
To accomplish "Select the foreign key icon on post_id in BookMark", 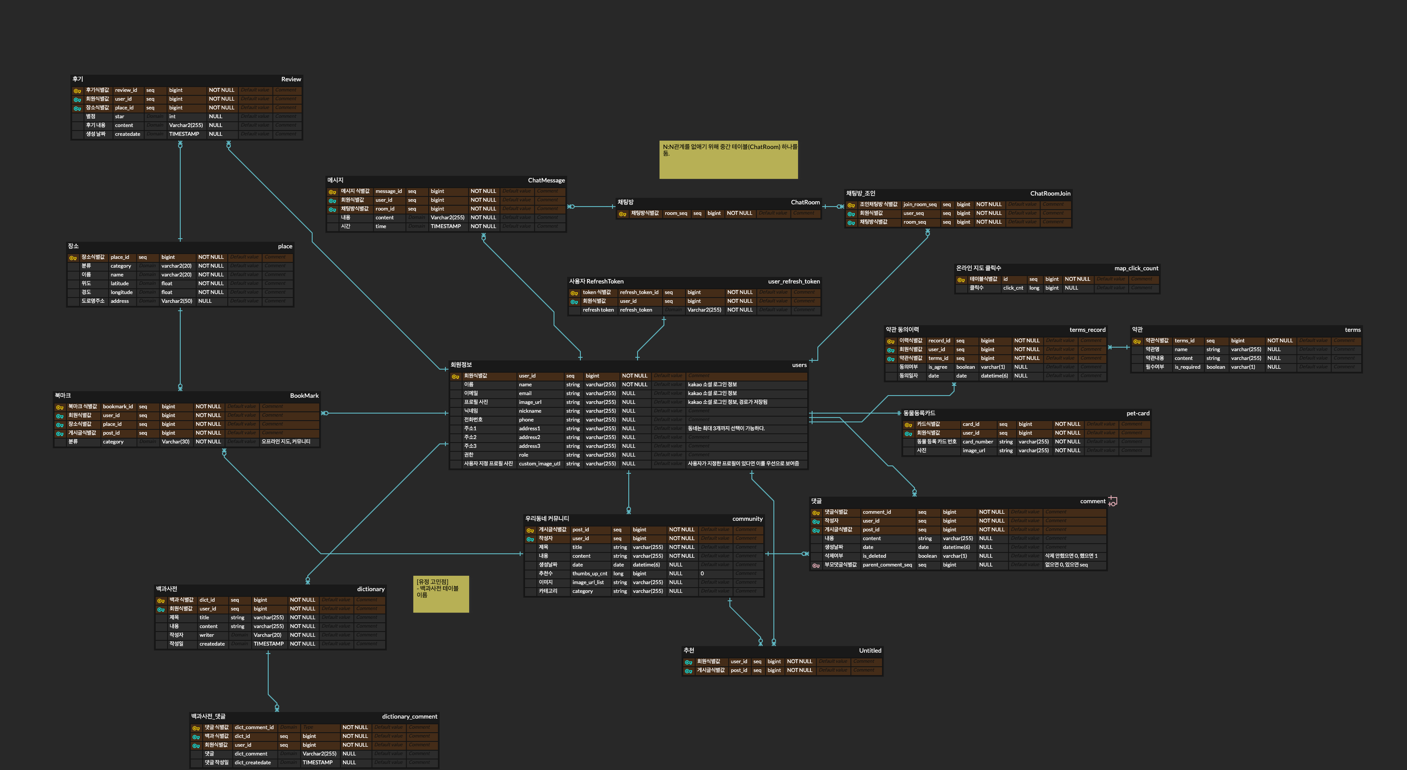I will click(61, 433).
